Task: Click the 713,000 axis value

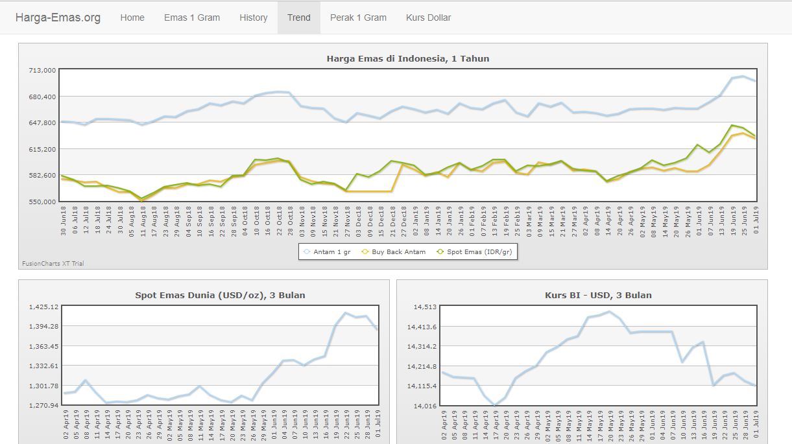Action: [x=43, y=70]
